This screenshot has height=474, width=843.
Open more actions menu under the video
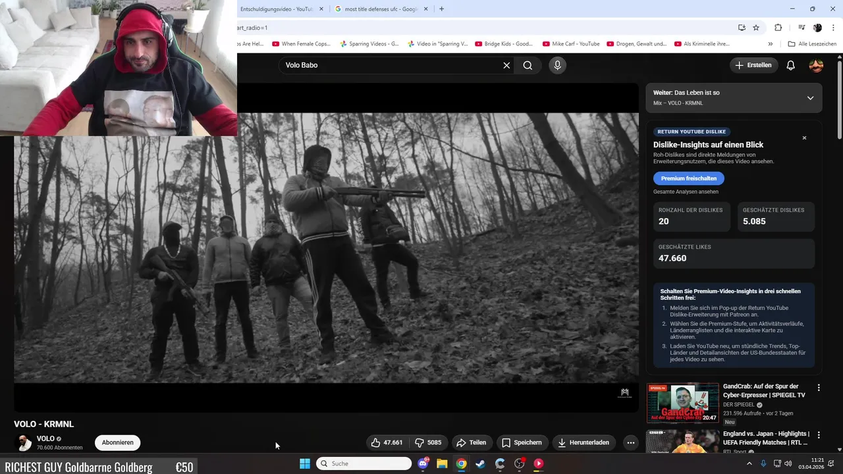(630, 442)
